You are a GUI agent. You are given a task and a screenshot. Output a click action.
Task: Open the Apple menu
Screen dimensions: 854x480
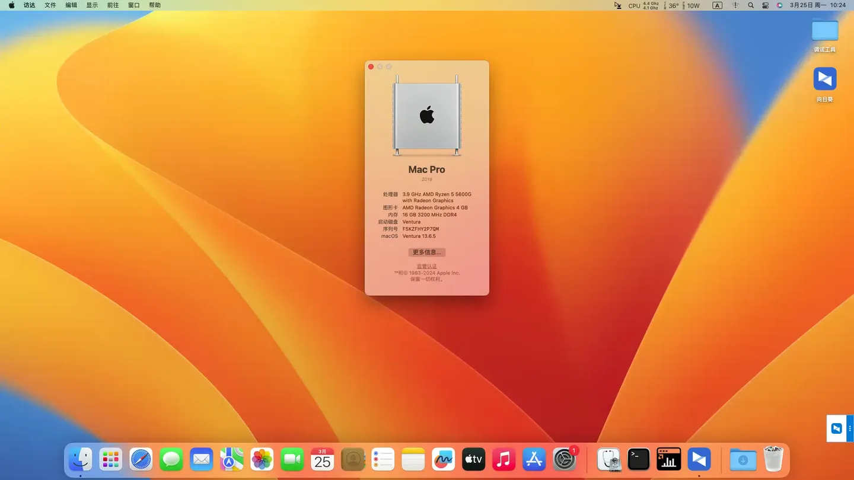pyautogui.click(x=11, y=5)
